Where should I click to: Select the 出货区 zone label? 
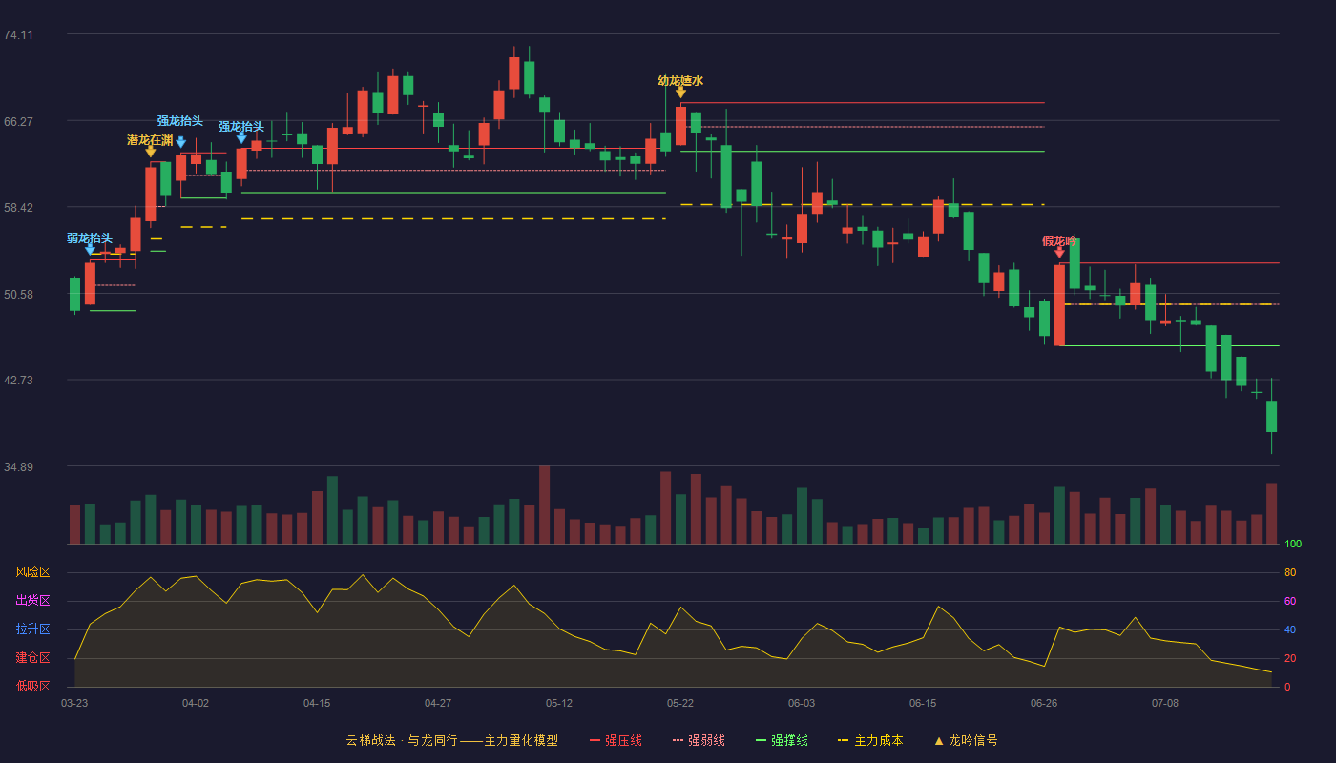point(32,601)
